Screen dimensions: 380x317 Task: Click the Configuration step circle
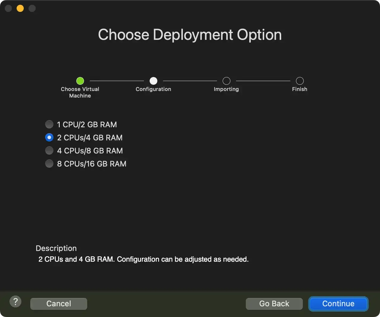tap(153, 81)
